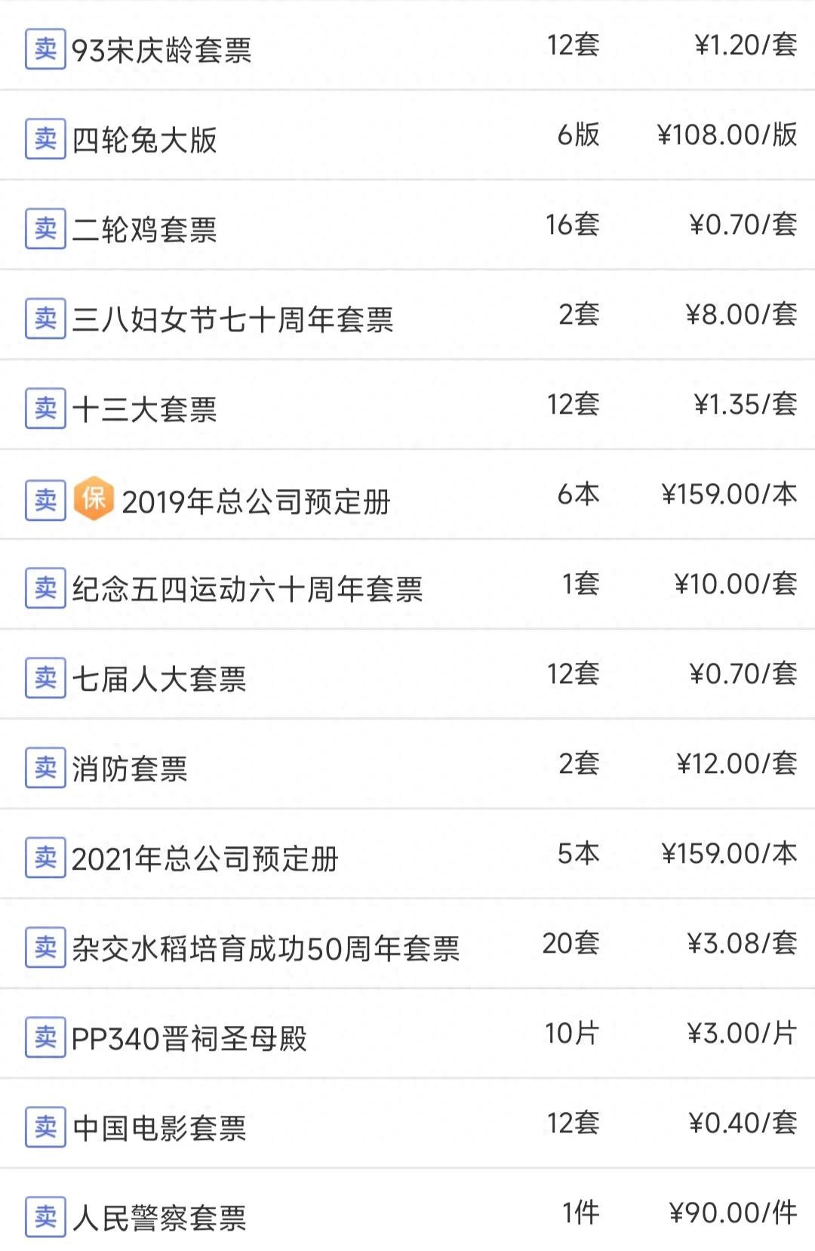Image resolution: width=815 pixels, height=1251 pixels.
Task: Click the ¥159.00/本 price on 2019年总公司预定册 row
Action: point(729,495)
